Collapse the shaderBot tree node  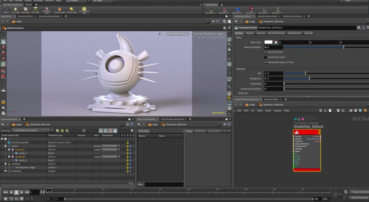(x=9, y=157)
